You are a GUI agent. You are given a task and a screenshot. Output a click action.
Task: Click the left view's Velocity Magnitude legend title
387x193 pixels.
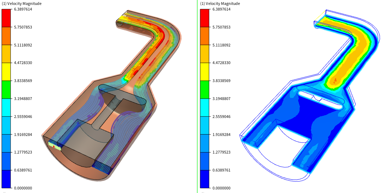22,4
